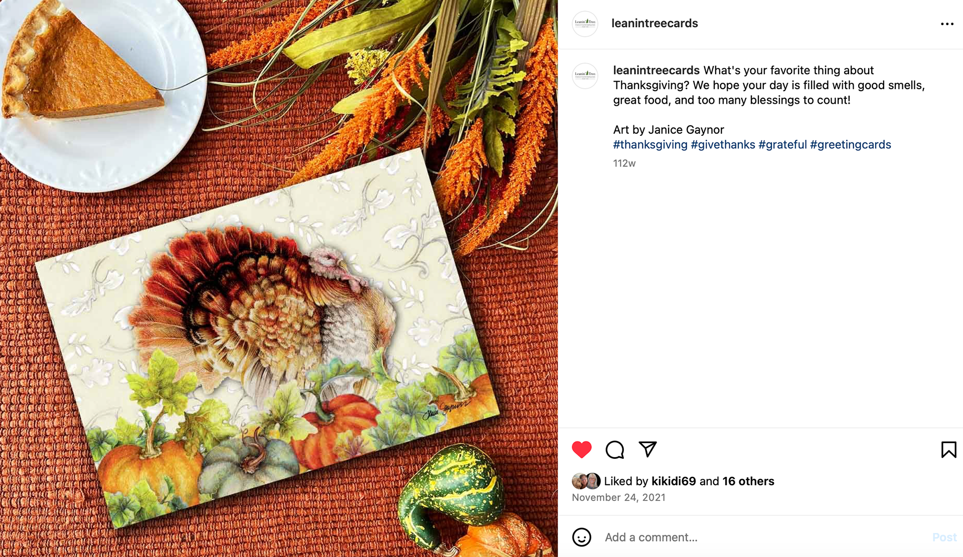Share the post via the paper plane icon
Viewport: 963px width, 557px height.
(x=648, y=449)
